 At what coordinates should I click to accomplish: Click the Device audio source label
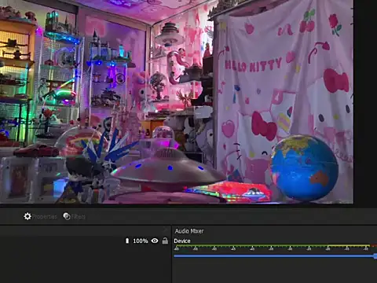coord(182,241)
